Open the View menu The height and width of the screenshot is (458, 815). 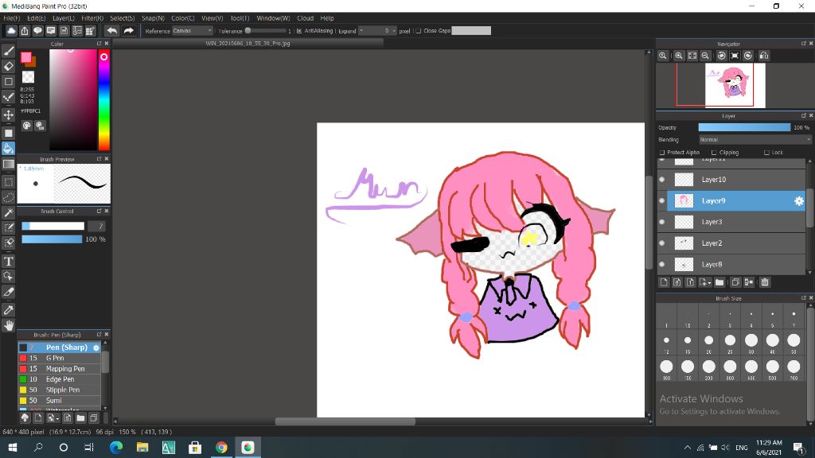coord(212,18)
